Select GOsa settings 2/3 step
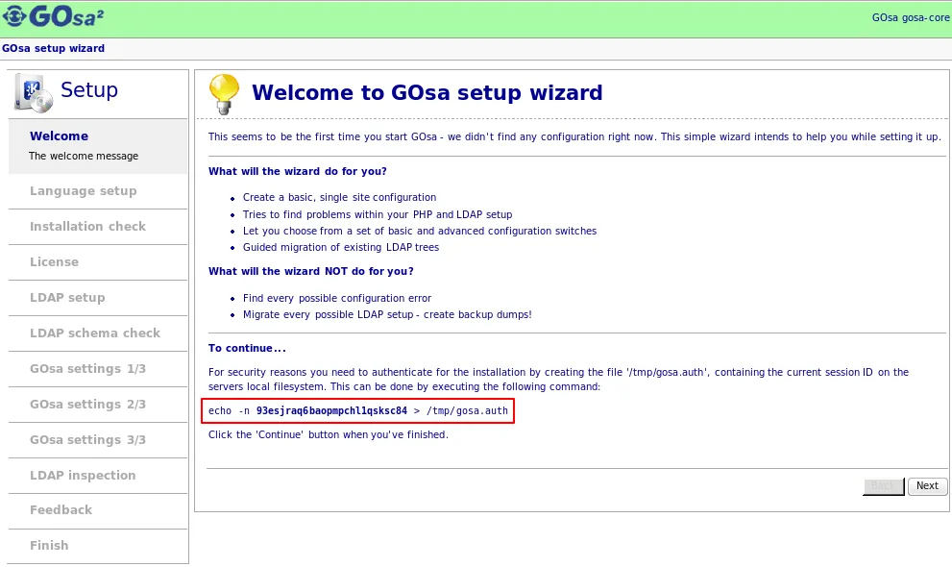Viewport: 952px width, 567px height. [88, 405]
